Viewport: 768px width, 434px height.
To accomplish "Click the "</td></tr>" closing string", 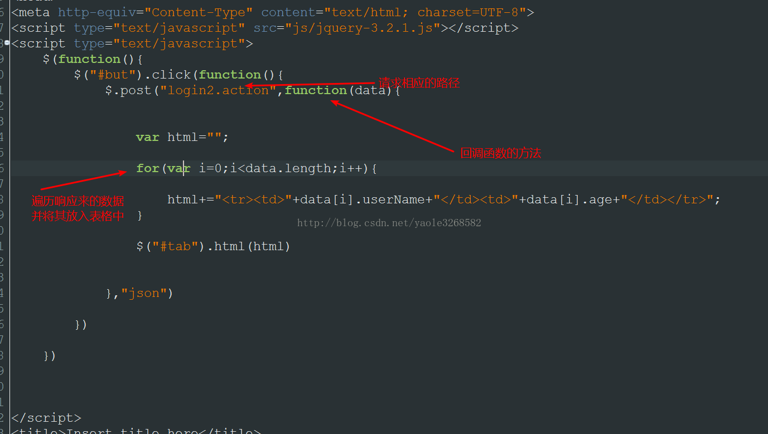I will 667,199.
